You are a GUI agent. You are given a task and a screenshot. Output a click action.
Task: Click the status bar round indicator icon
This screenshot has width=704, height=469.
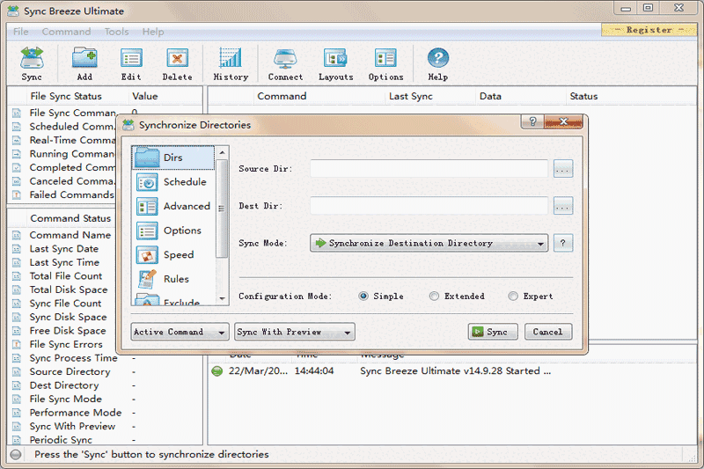tap(16, 455)
